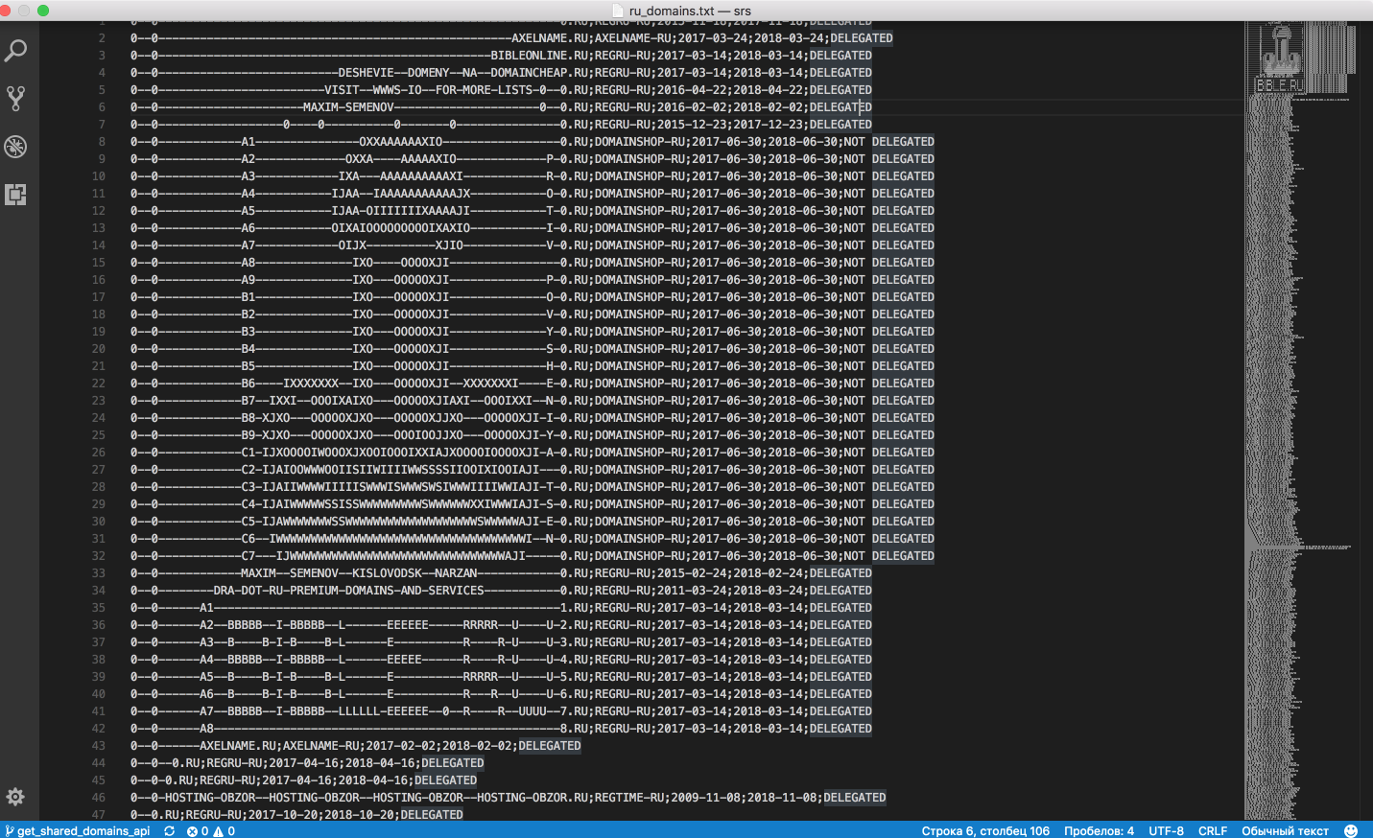Screen dimensions: 1373x838
Task: Click line number 2 in the gutter
Action: (102, 38)
